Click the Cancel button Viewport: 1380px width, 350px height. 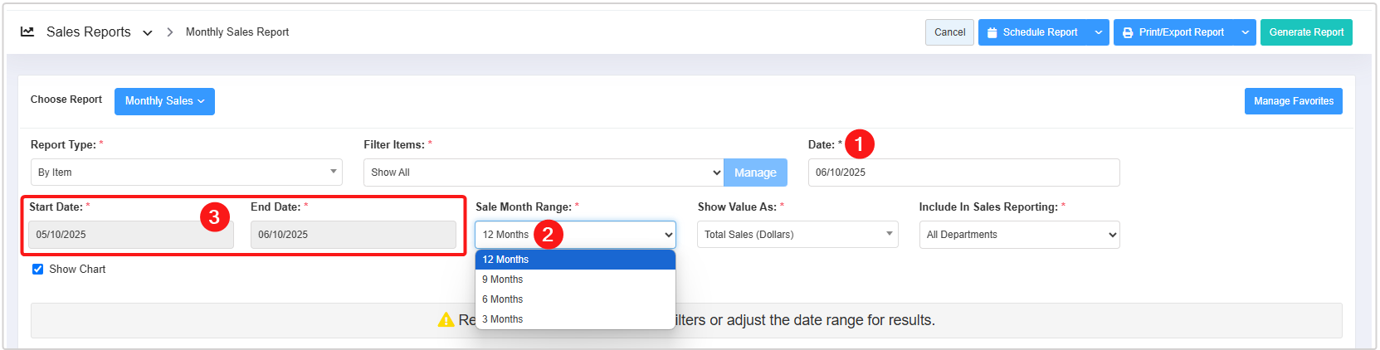coord(949,32)
